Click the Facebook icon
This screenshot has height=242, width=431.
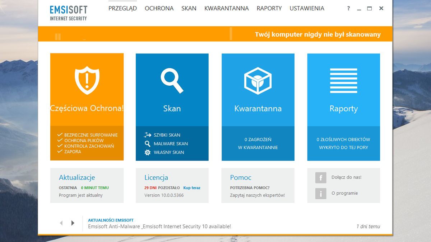[x=321, y=177]
